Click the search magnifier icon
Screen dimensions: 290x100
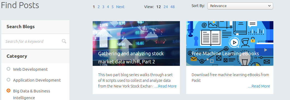[64, 41]
